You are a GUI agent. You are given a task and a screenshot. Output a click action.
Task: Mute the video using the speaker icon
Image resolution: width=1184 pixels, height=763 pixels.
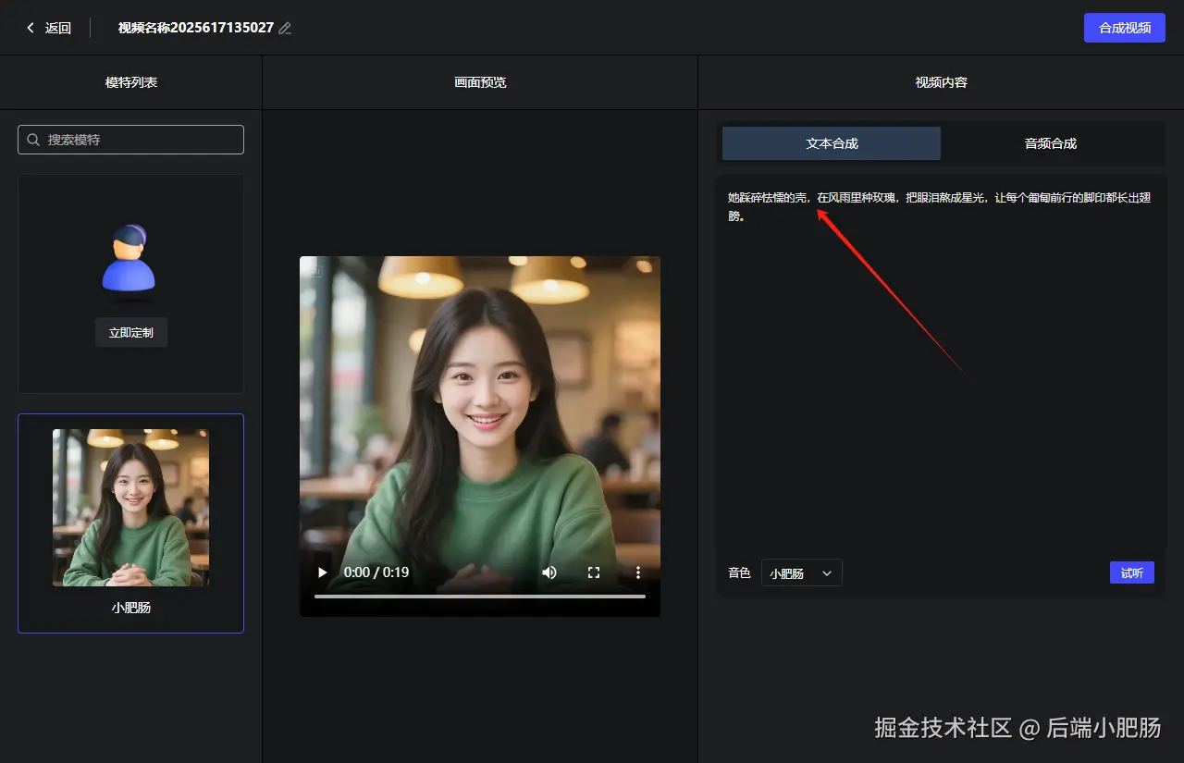(x=549, y=572)
